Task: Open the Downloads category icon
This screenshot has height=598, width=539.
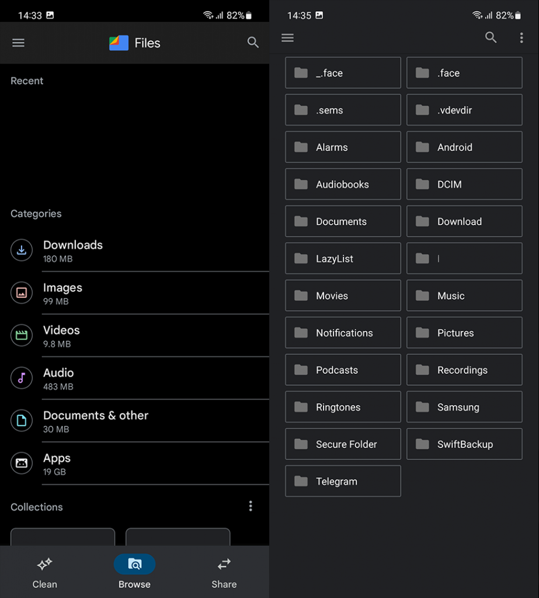Action: point(22,250)
